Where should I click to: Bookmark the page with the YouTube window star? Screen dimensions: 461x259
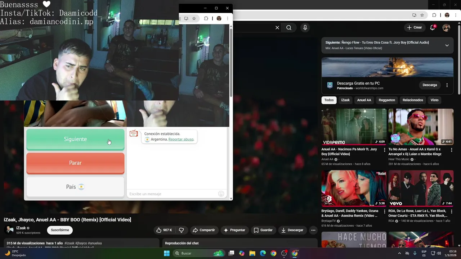pyautogui.click(x=422, y=15)
